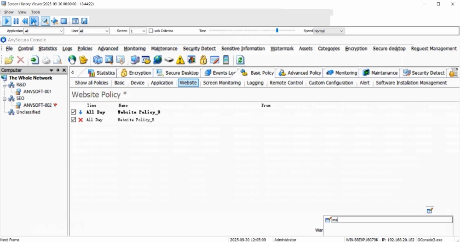Click the printer icon in console toolbar
The image size is (460, 242).
(x=46, y=60)
